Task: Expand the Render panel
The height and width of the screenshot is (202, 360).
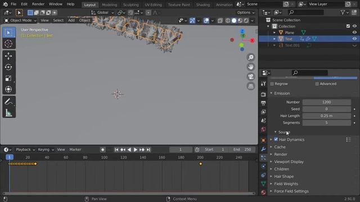Action: pyautogui.click(x=280, y=154)
